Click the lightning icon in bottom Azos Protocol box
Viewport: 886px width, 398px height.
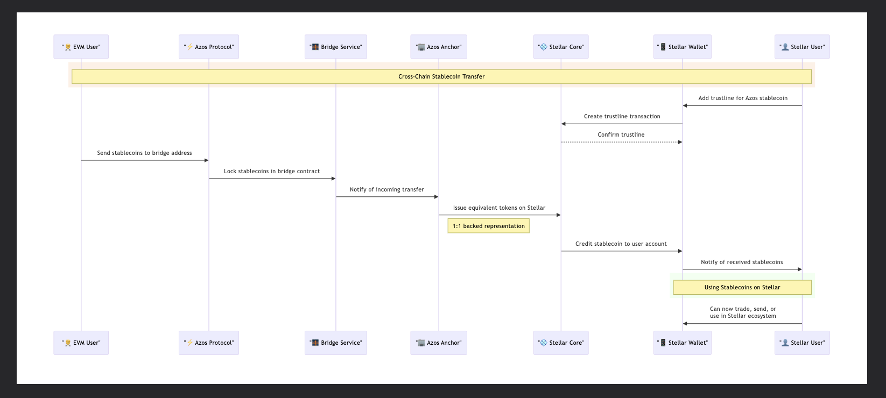[x=190, y=343]
